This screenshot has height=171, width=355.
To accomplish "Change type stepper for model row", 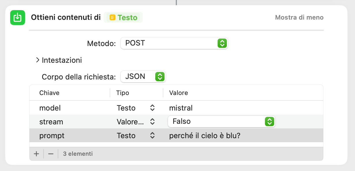I will (153, 108).
